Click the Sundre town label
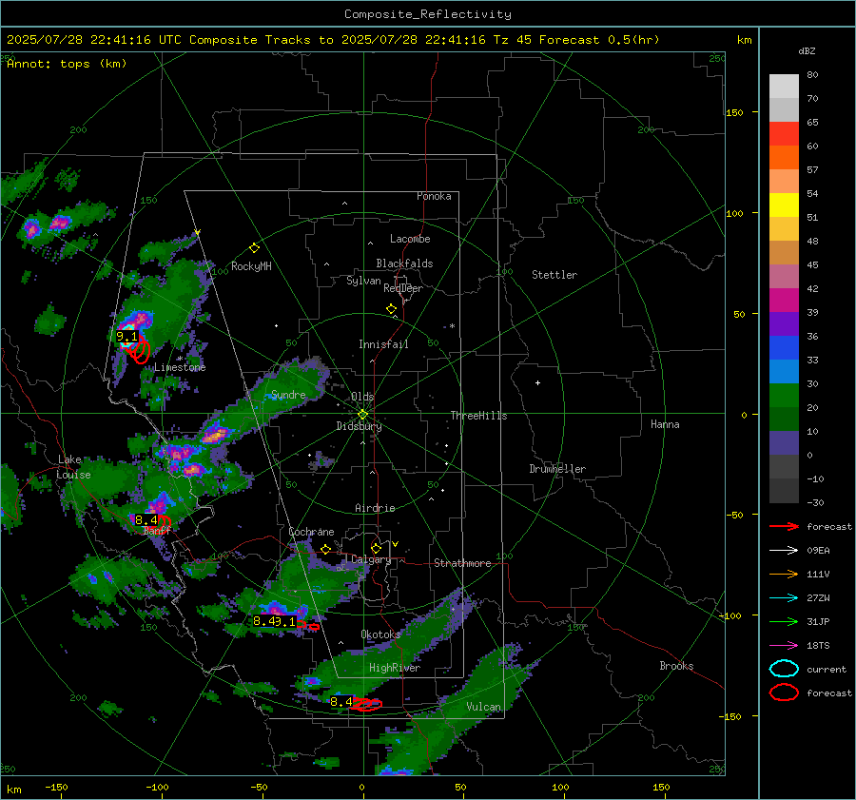Image resolution: width=856 pixels, height=800 pixels. pyautogui.click(x=288, y=395)
